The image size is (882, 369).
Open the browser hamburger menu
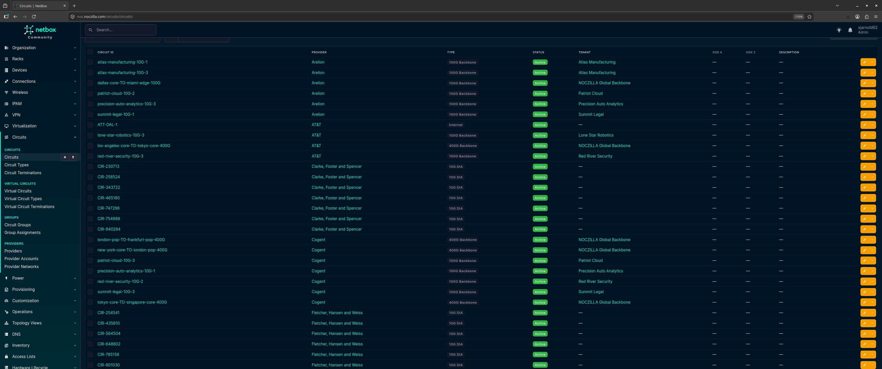pos(876,16)
